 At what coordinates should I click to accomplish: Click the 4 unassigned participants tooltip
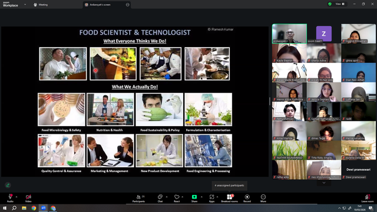tap(229, 185)
